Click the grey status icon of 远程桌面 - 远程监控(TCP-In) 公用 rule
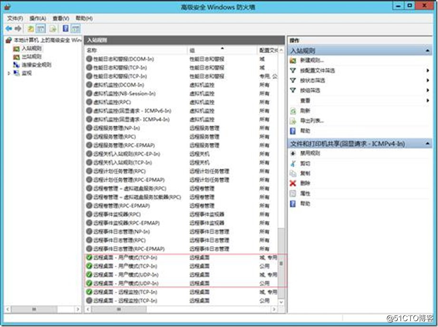 tap(89, 300)
